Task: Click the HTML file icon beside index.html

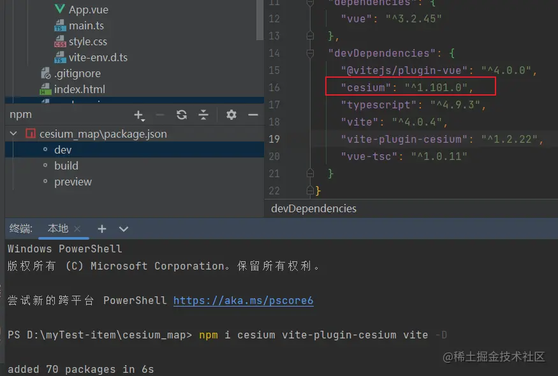Action: click(x=45, y=89)
